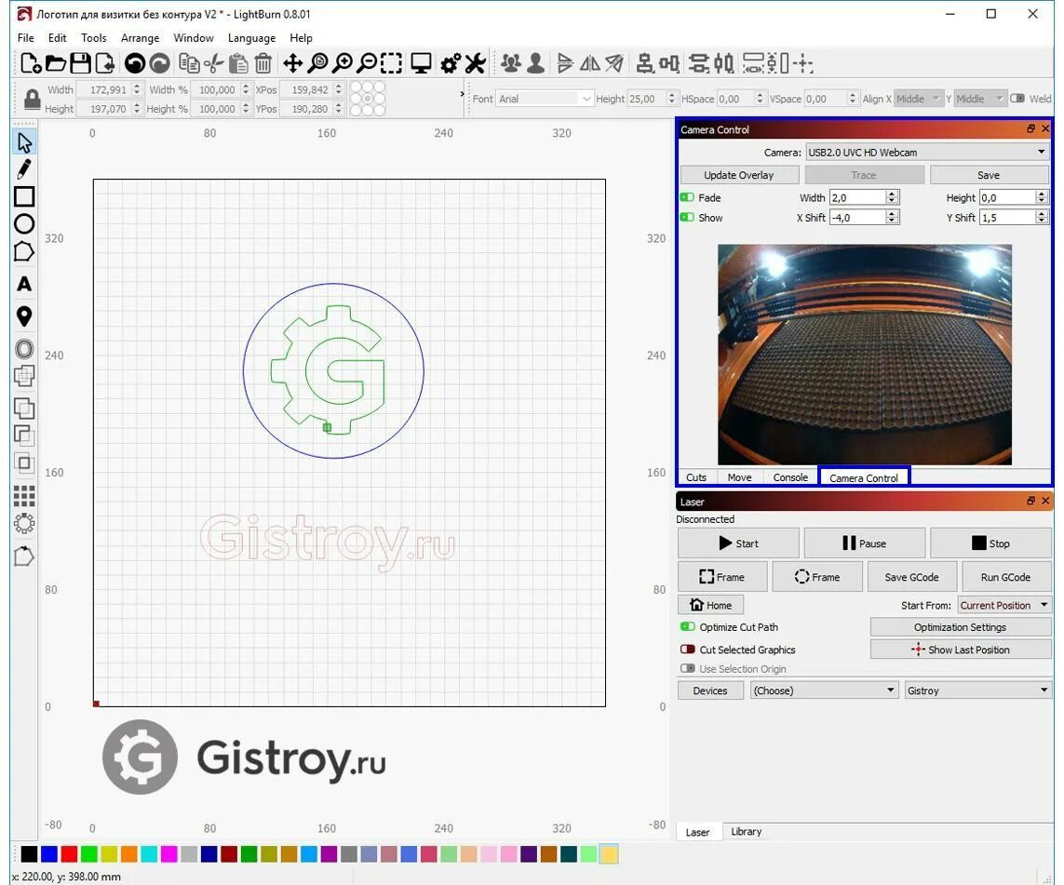
Task: Click the X Shift input field
Action: tap(857, 217)
